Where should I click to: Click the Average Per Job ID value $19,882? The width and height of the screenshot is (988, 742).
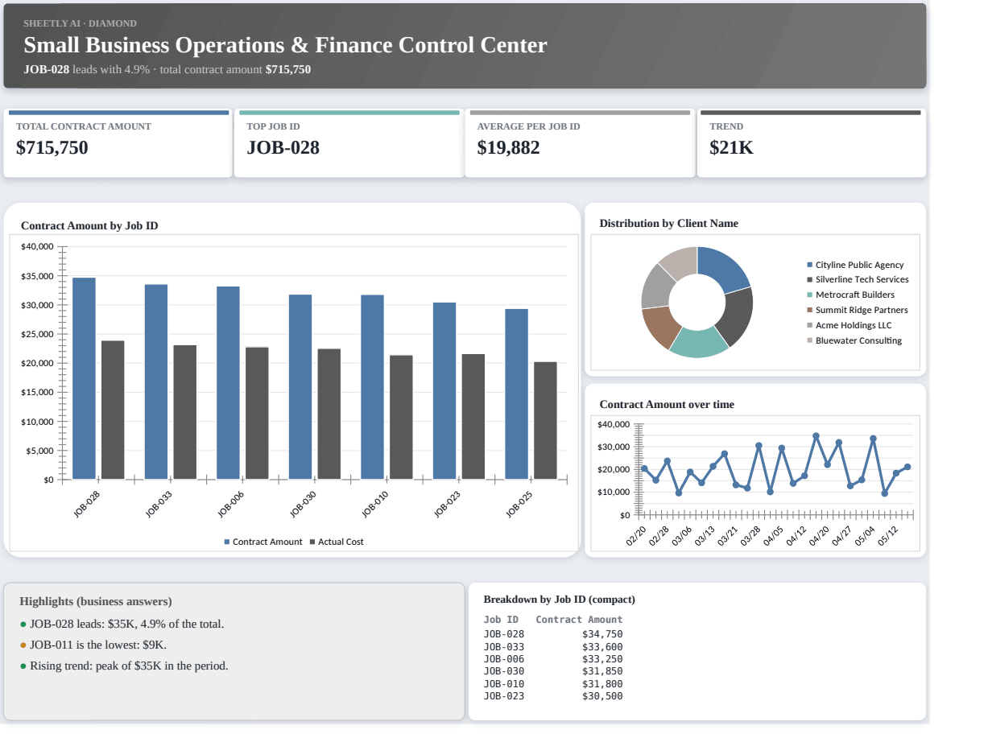point(508,148)
